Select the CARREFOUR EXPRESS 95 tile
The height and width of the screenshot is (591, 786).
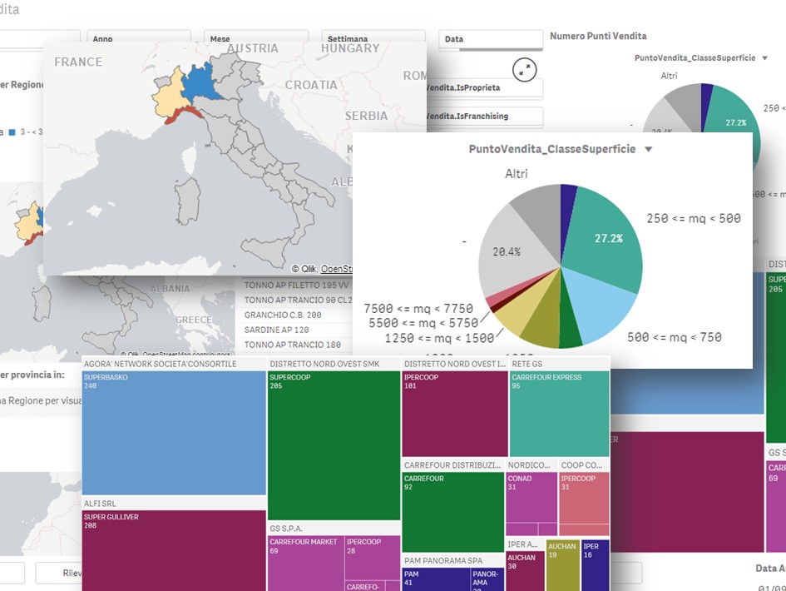point(560,414)
